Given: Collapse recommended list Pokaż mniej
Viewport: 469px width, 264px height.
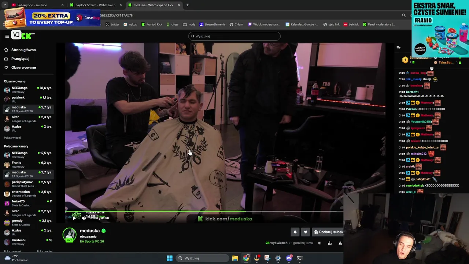Looking at the screenshot, I should coord(44,252).
